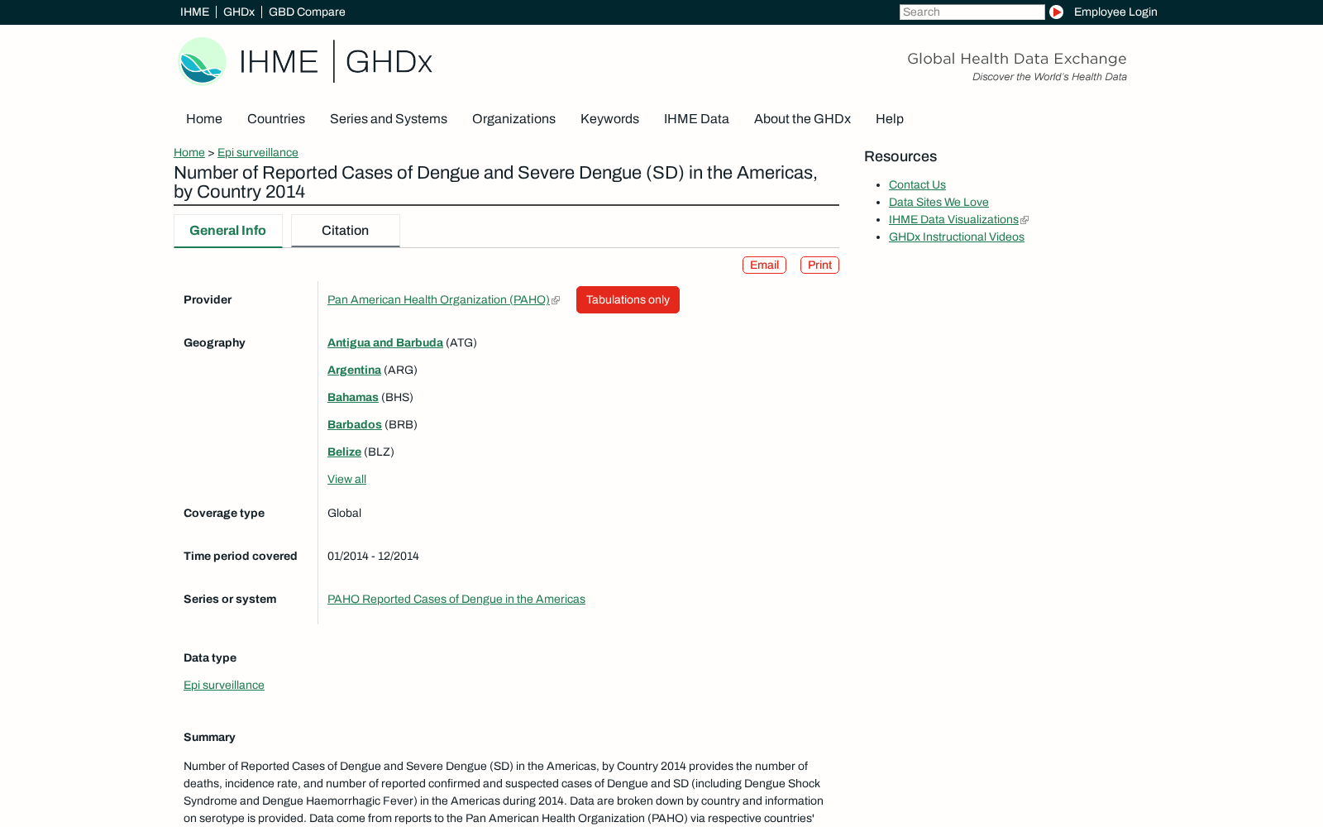Screen dimensions: 1323x827
Task: Open PAHO Reported Cases of Dengue series link
Action: pos(456,599)
